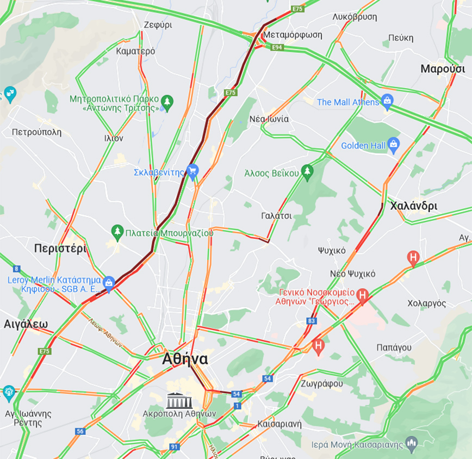Select the Περιστέρι area label
Viewport: 472px width, 459px height.
(x=60, y=249)
